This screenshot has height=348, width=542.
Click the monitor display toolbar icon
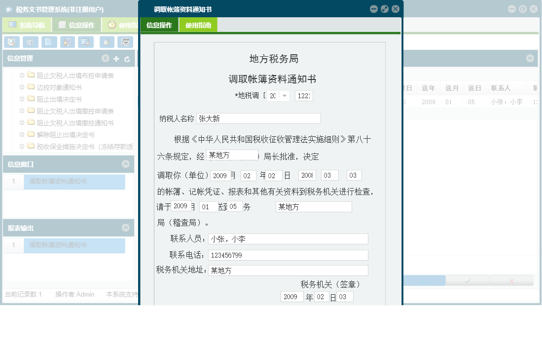point(85,42)
